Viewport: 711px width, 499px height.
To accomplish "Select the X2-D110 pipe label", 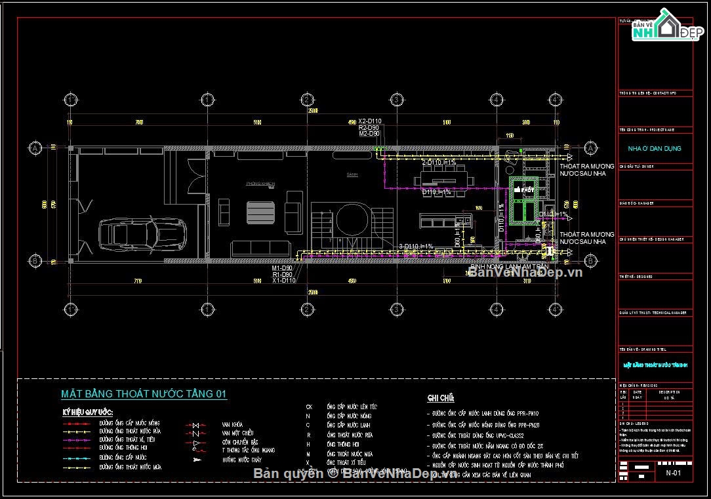I will point(370,121).
